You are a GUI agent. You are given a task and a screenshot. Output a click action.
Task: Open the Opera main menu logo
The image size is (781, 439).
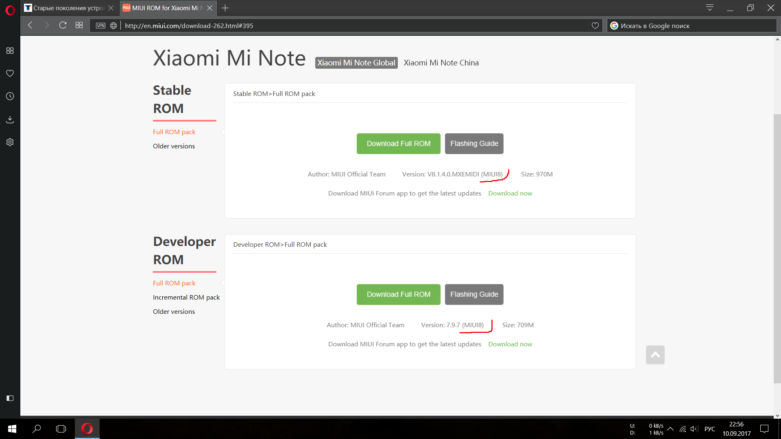point(10,10)
